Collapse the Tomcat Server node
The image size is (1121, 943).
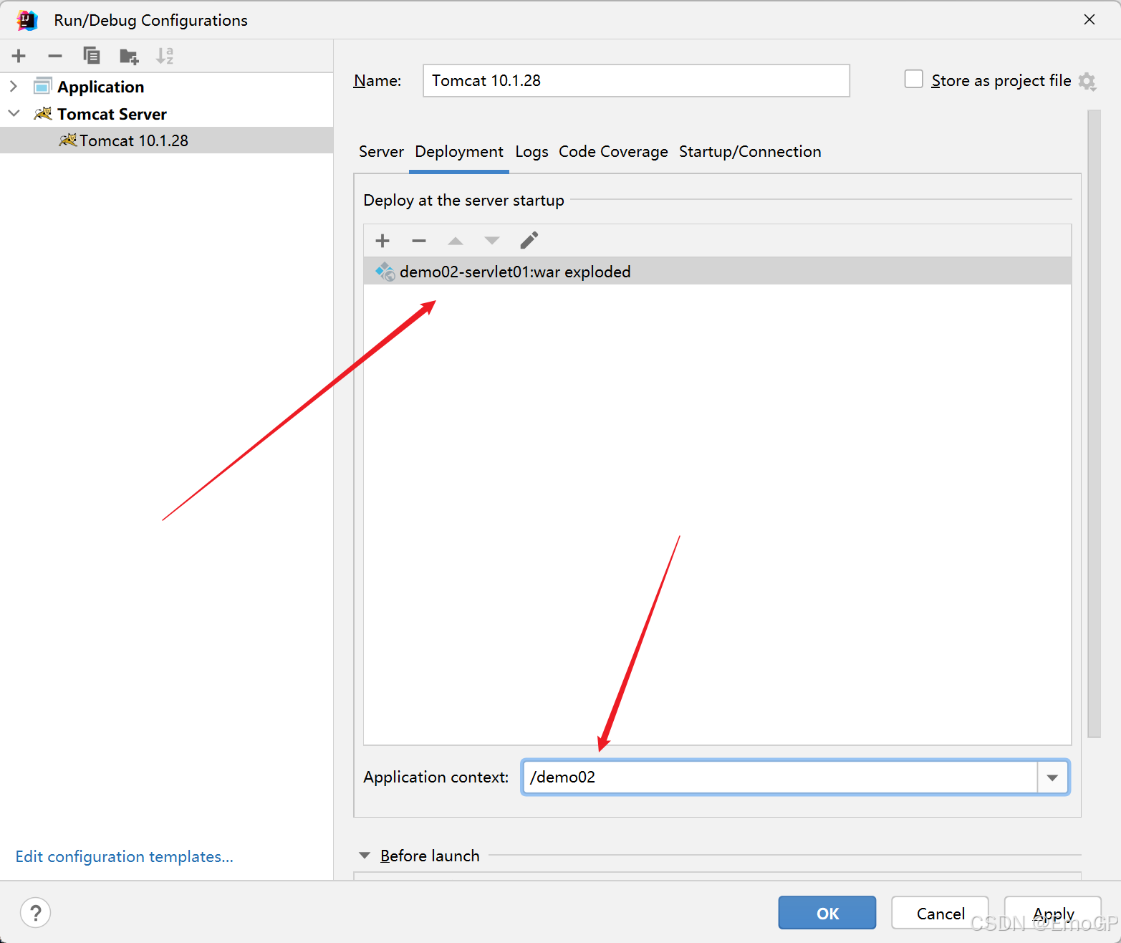[x=14, y=113]
